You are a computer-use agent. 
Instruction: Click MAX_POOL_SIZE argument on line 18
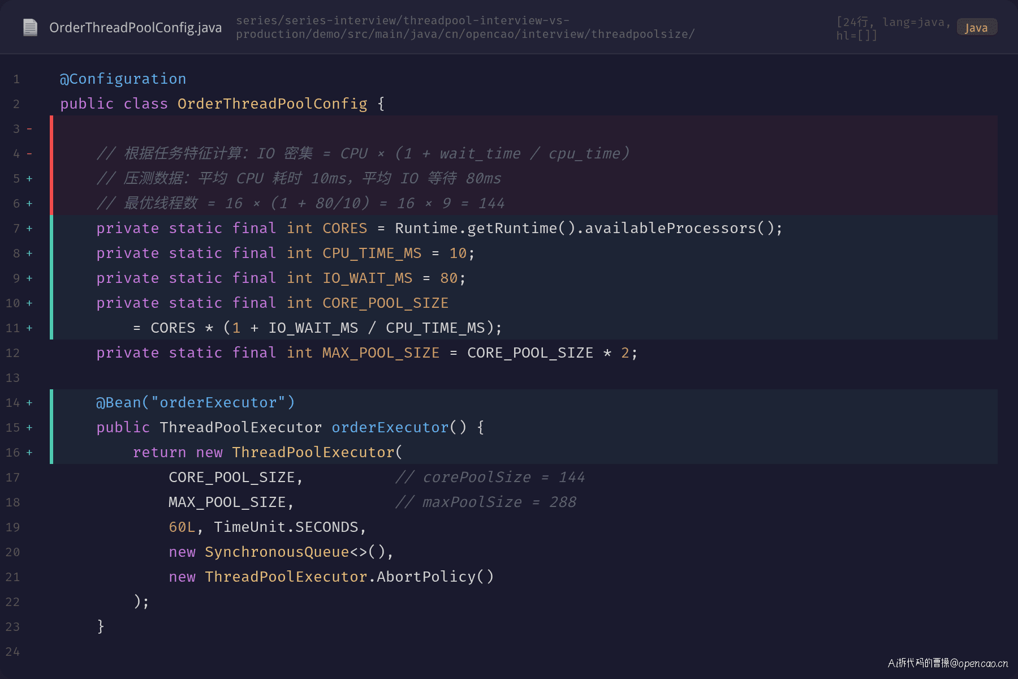tap(227, 502)
